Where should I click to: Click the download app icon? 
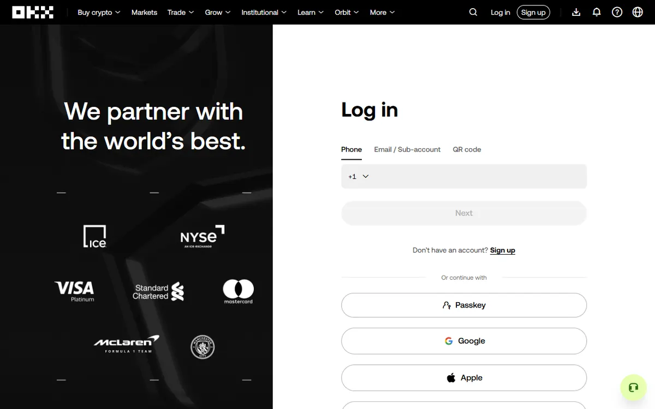[576, 12]
